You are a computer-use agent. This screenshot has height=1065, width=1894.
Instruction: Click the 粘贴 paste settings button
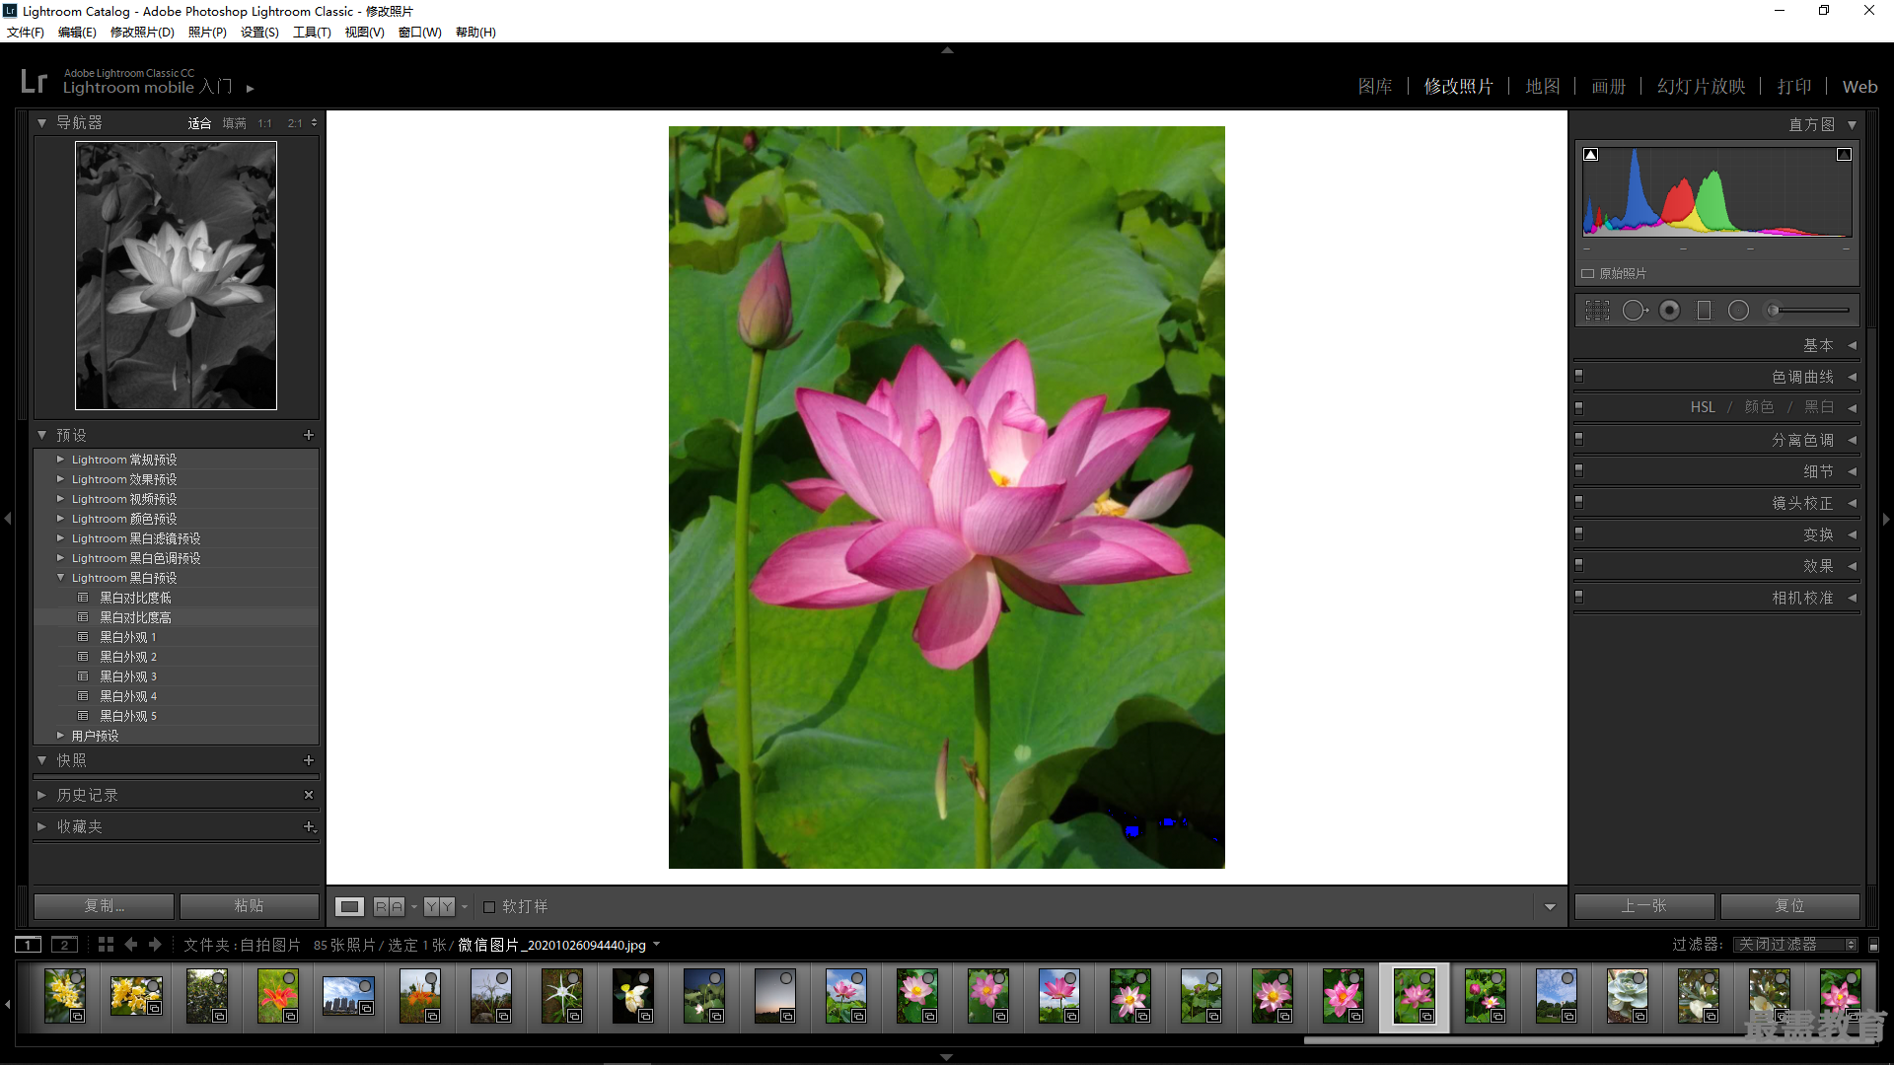(250, 905)
